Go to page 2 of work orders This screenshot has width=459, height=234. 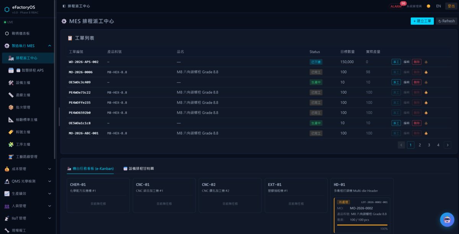420,145
